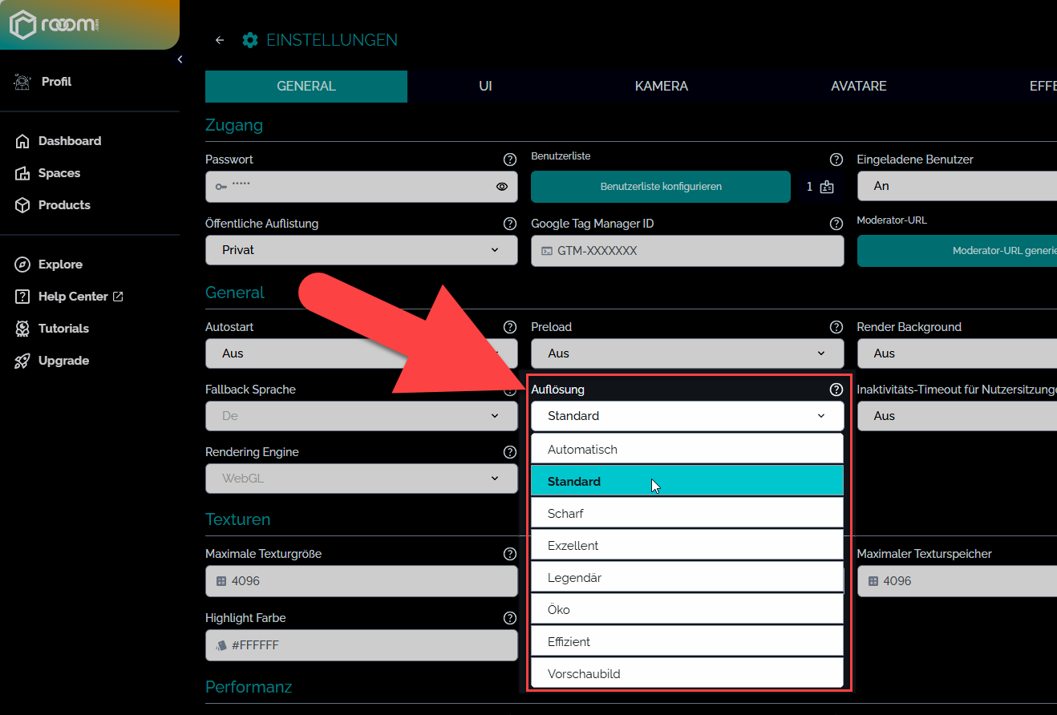Open help for the Passwort field
This screenshot has height=715, width=1057.
coord(509,160)
